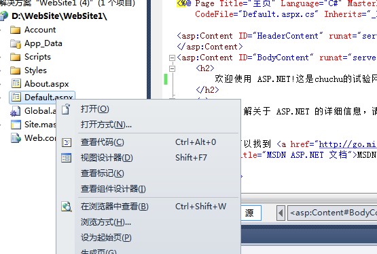Click the closing </asp:Content> tag
This screenshot has width=377, height=254.
(210, 47)
